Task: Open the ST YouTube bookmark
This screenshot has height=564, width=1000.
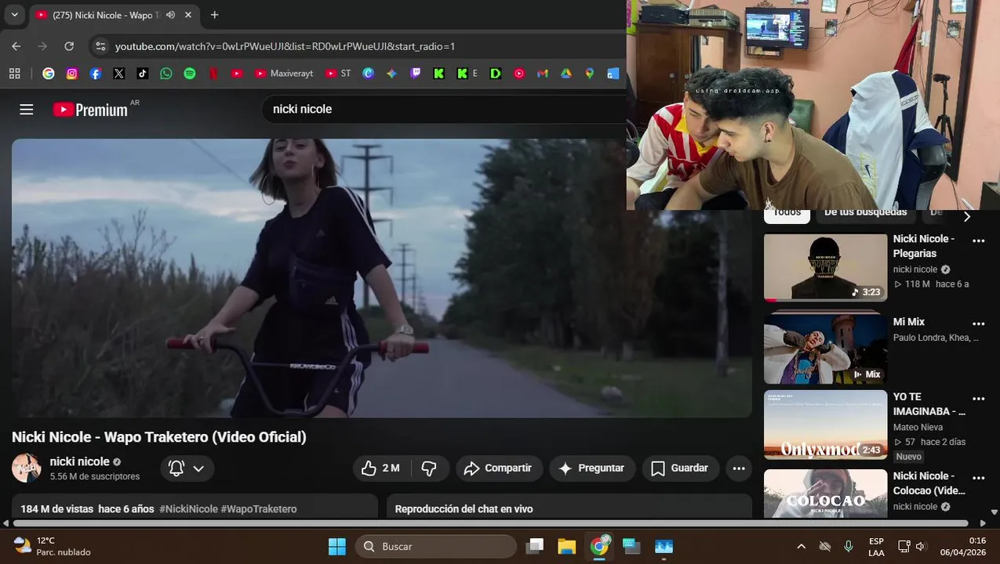Action: coord(338,74)
